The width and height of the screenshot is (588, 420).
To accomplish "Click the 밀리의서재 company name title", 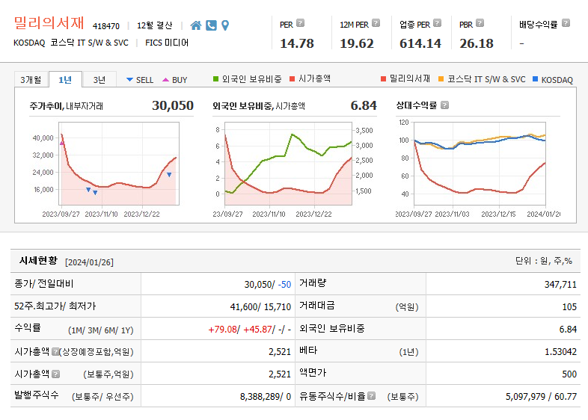I will point(49,23).
